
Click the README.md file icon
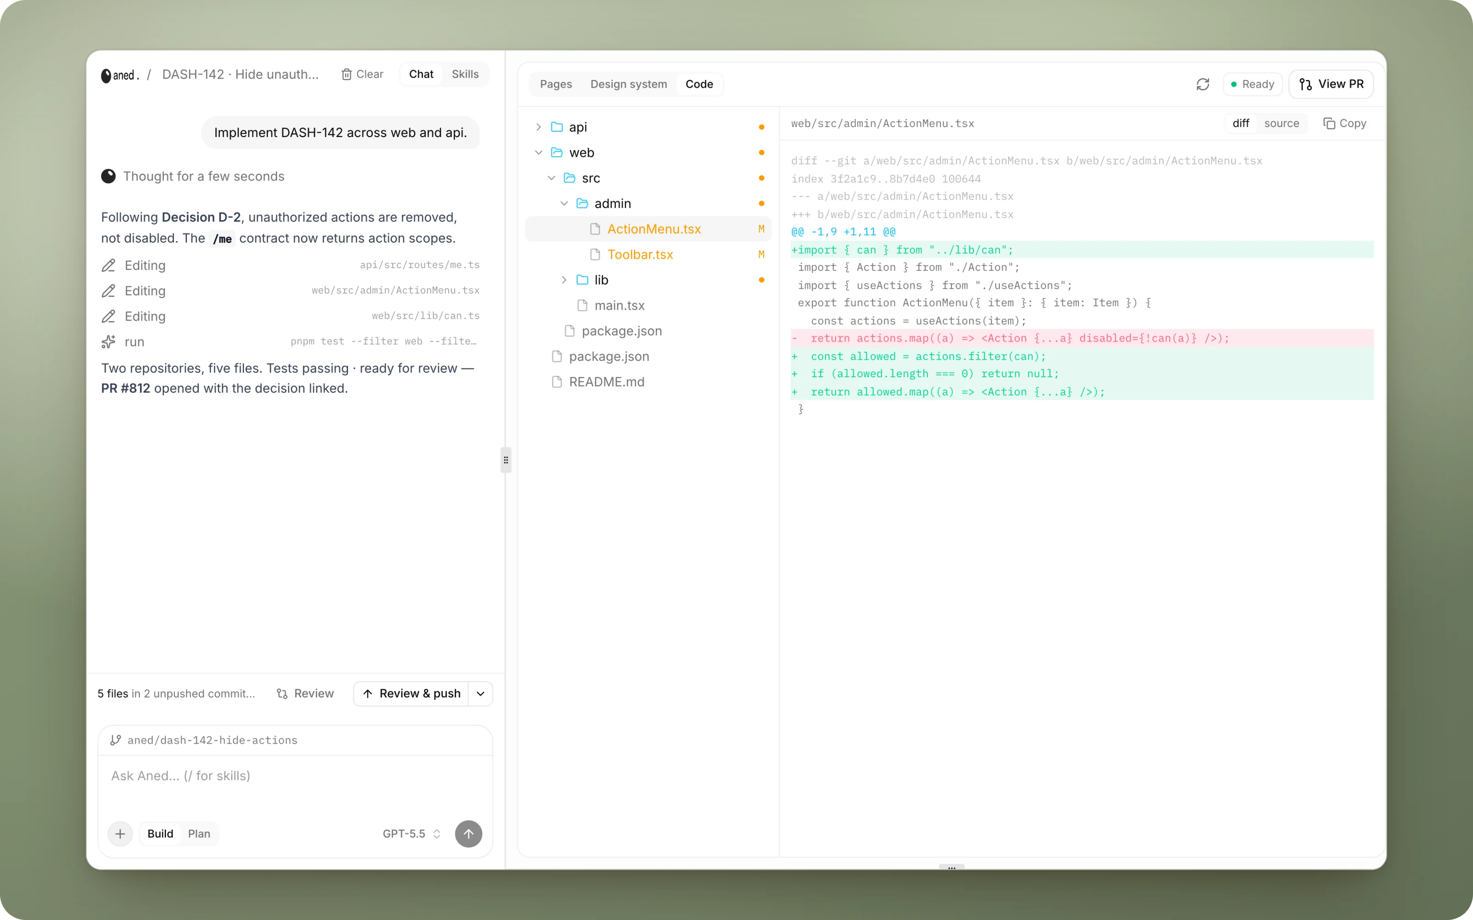557,382
